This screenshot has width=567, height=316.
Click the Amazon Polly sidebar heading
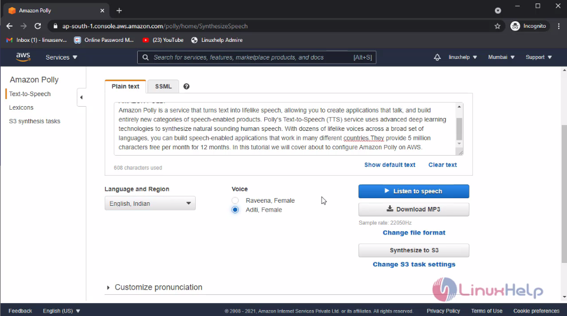pyautogui.click(x=34, y=80)
